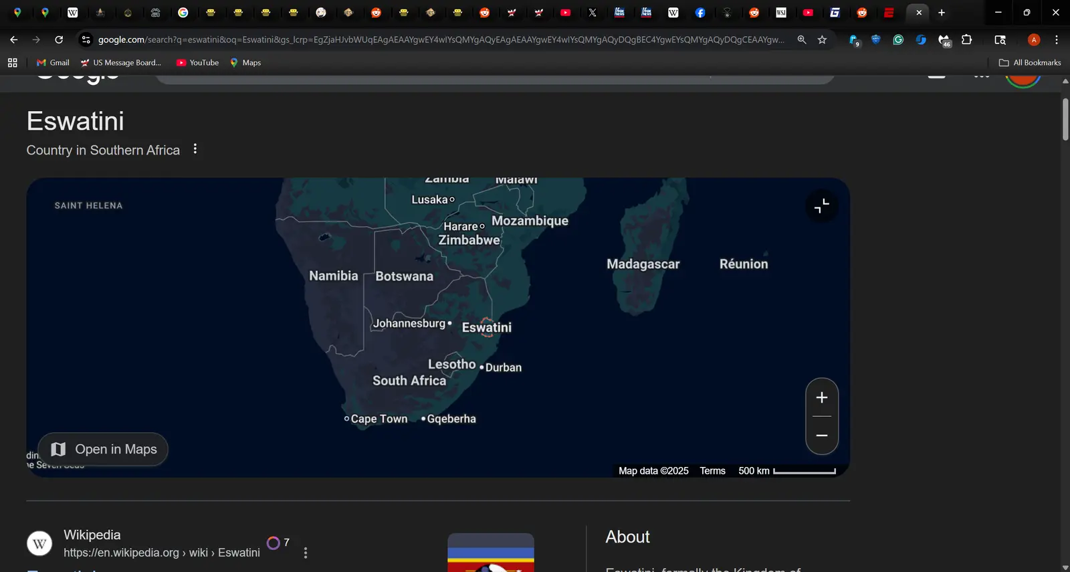Image resolution: width=1070 pixels, height=572 pixels.
Task: Switch to the Google tab
Action: click(x=183, y=13)
